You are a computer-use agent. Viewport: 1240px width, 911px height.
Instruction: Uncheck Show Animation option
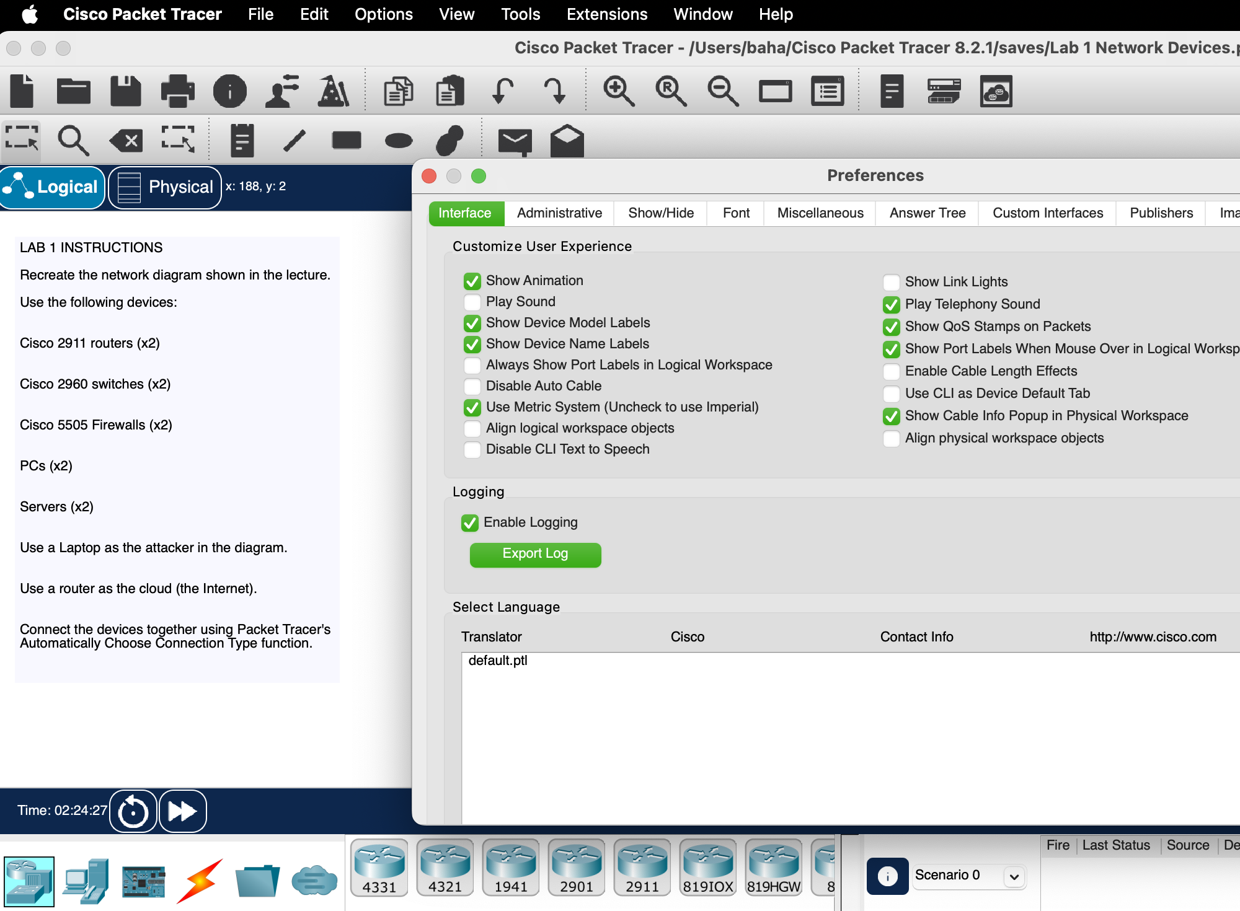(472, 281)
